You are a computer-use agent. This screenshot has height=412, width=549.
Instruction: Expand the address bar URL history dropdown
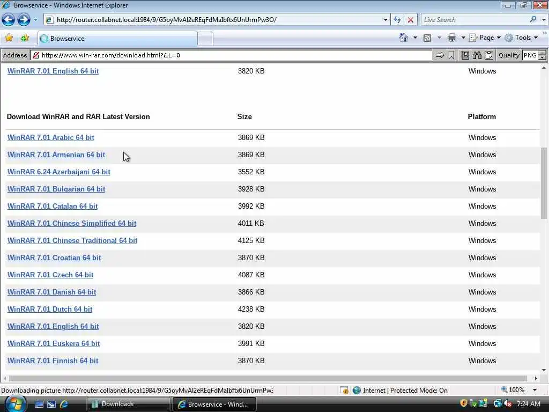(x=385, y=20)
